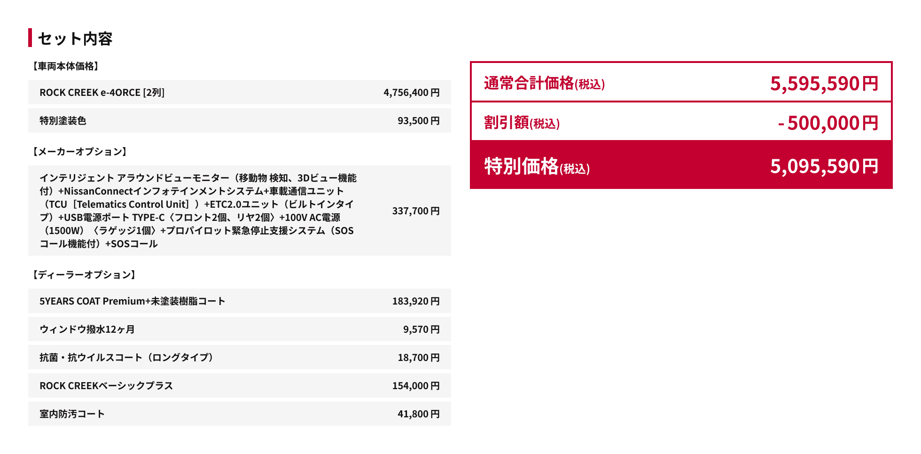Select the 特別塗装色 row

coord(240,120)
